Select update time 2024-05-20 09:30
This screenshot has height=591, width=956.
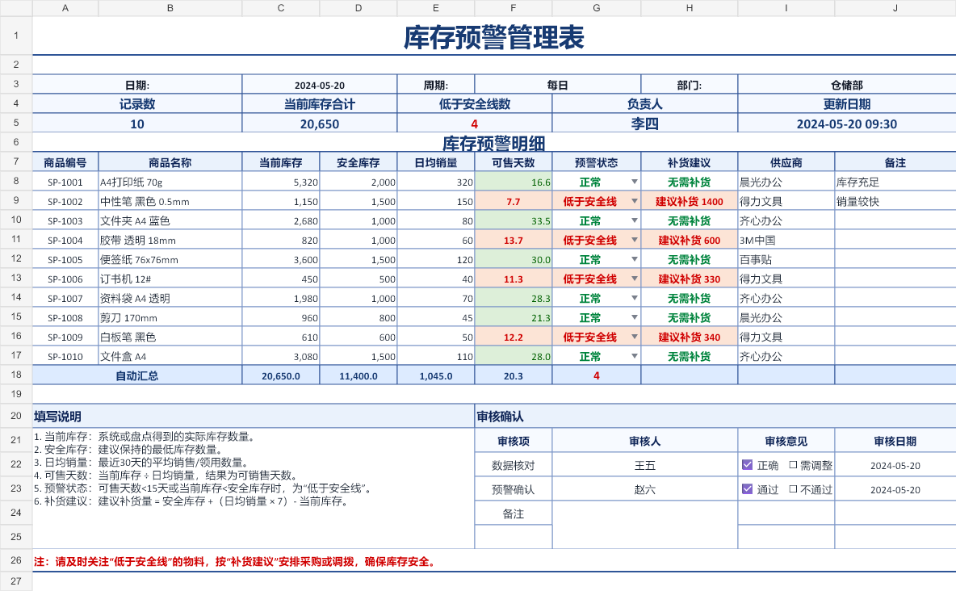[847, 124]
